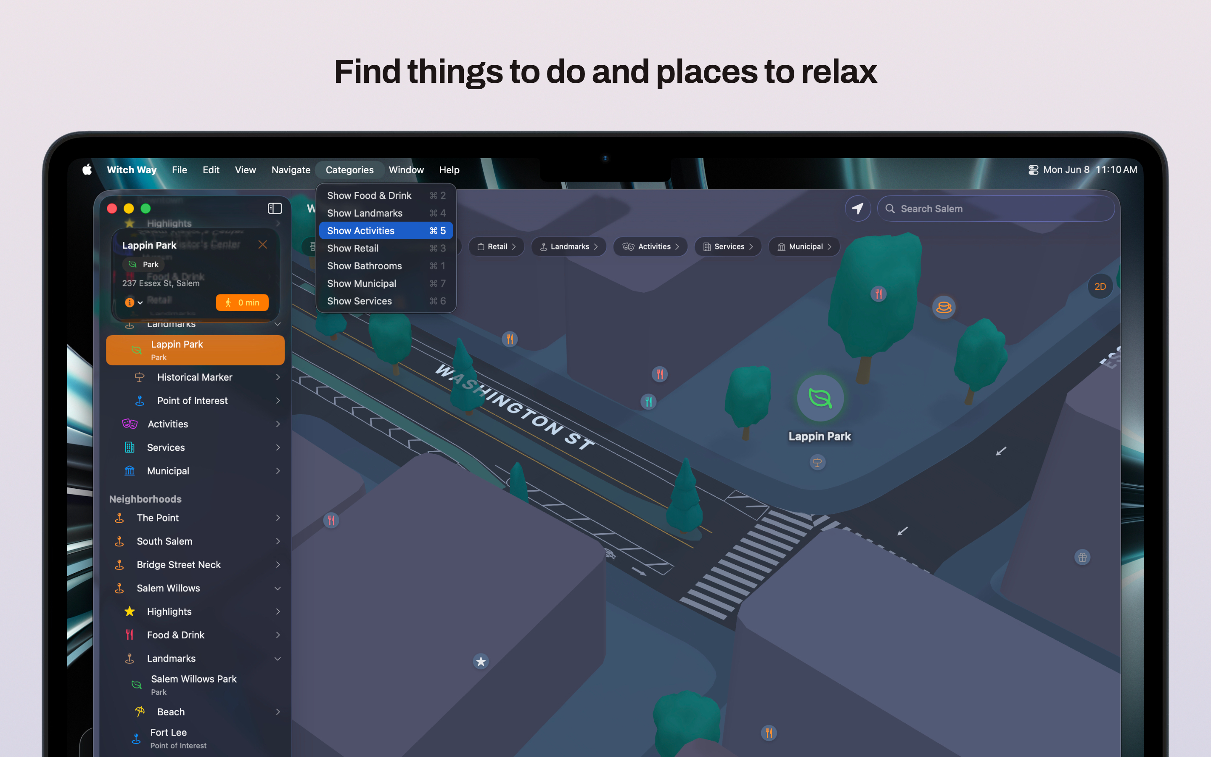Toggle the sidebar panel icon
Screen dimensions: 1211x757
click(x=275, y=208)
